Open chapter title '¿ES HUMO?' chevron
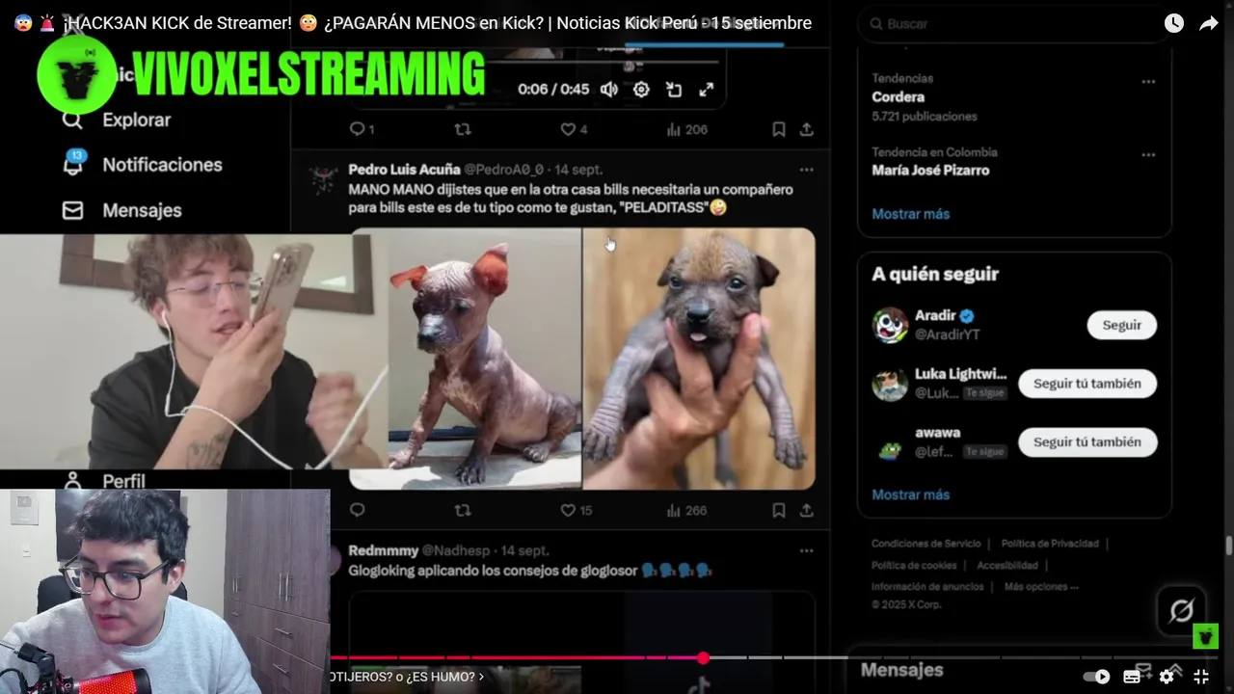The width and height of the screenshot is (1234, 694). coord(481,677)
